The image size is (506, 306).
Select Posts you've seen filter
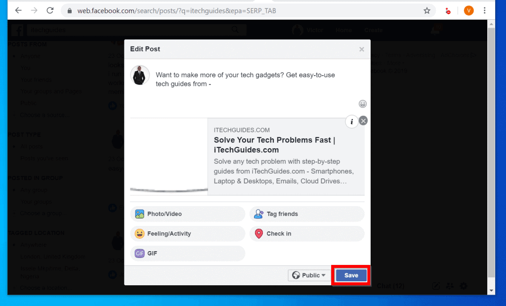[44, 159]
